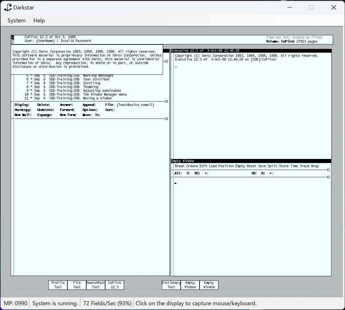This screenshot has height=310, width=345.
Task: Click the S! command in Empty Window
Action: tap(188, 173)
